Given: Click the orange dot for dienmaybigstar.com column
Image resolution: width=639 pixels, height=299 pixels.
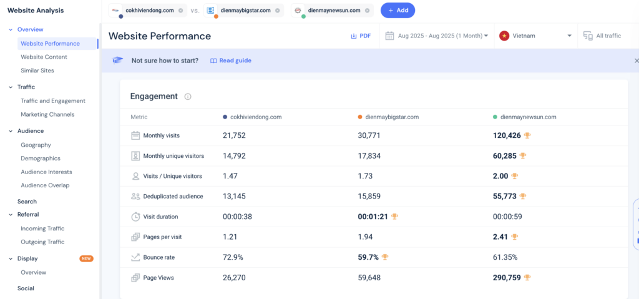Looking at the screenshot, I should pyautogui.click(x=360, y=117).
